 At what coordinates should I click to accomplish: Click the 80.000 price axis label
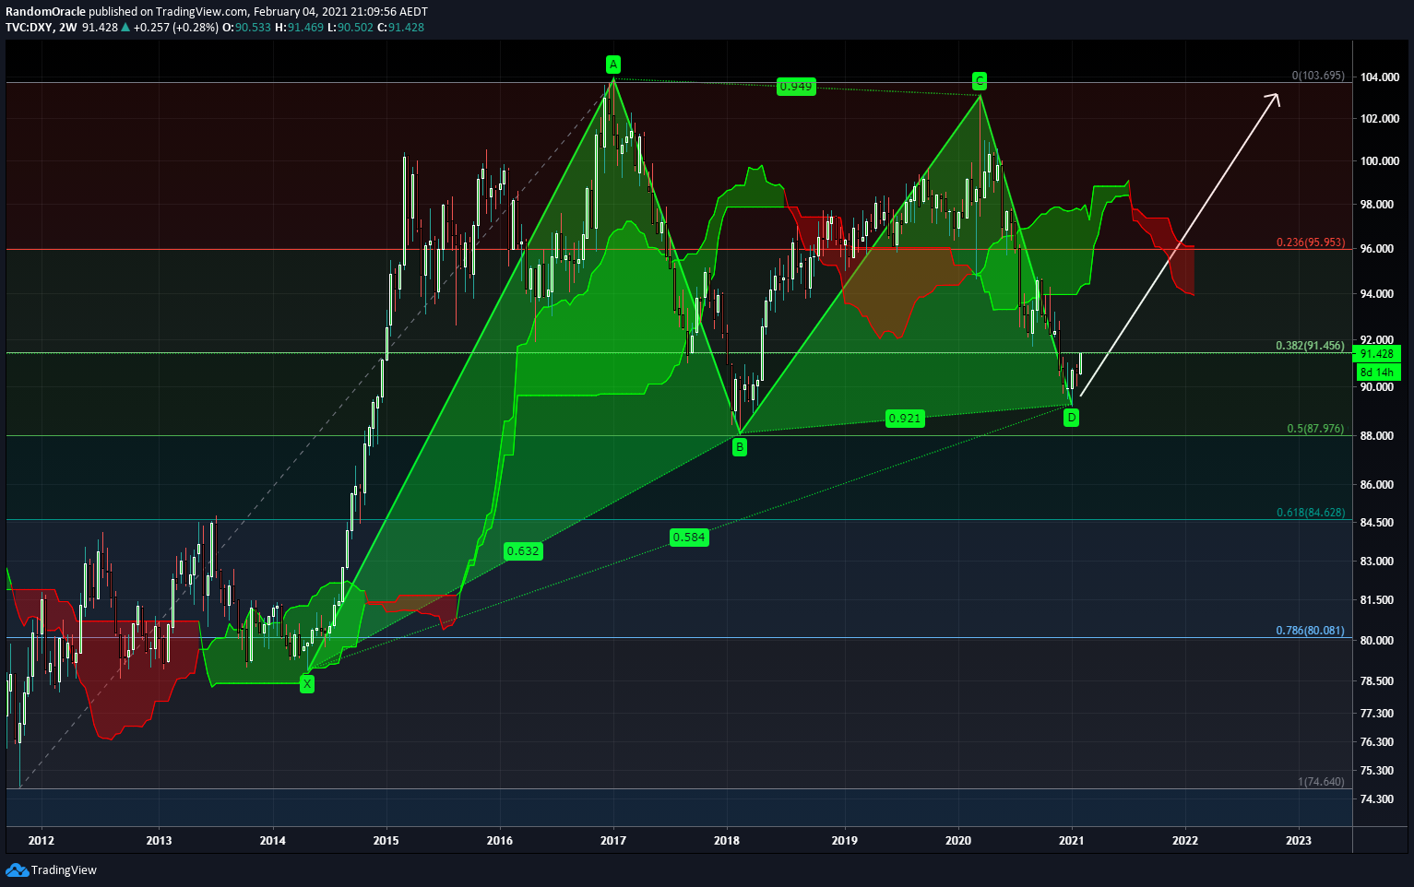1377,641
